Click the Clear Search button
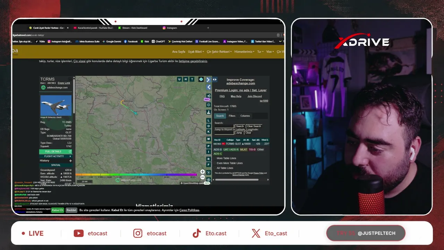 coord(254,126)
